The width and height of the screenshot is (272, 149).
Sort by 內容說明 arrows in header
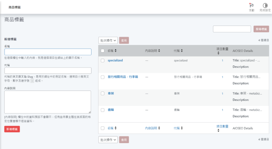pyautogui.click(x=159, y=51)
